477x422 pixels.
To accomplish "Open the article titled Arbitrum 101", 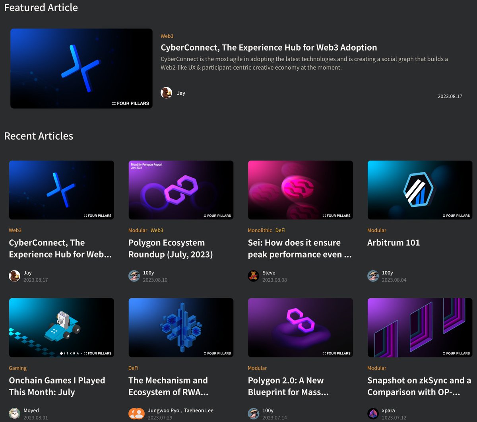I will [x=393, y=242].
